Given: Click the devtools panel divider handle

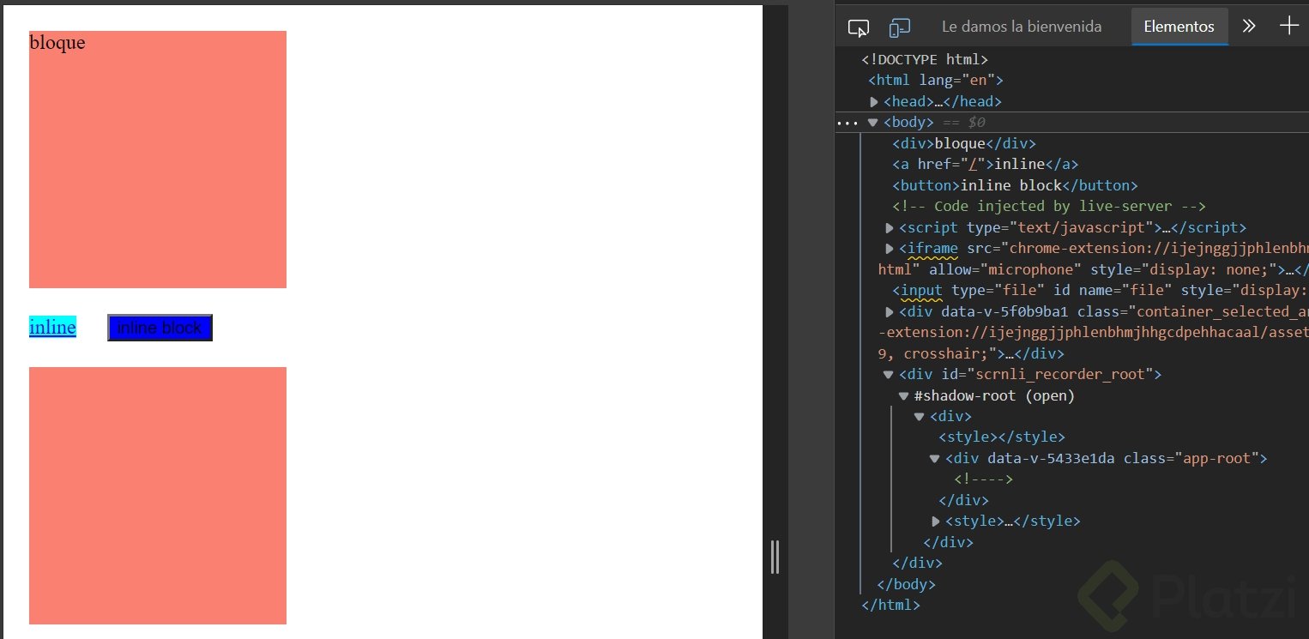Looking at the screenshot, I should tap(775, 557).
